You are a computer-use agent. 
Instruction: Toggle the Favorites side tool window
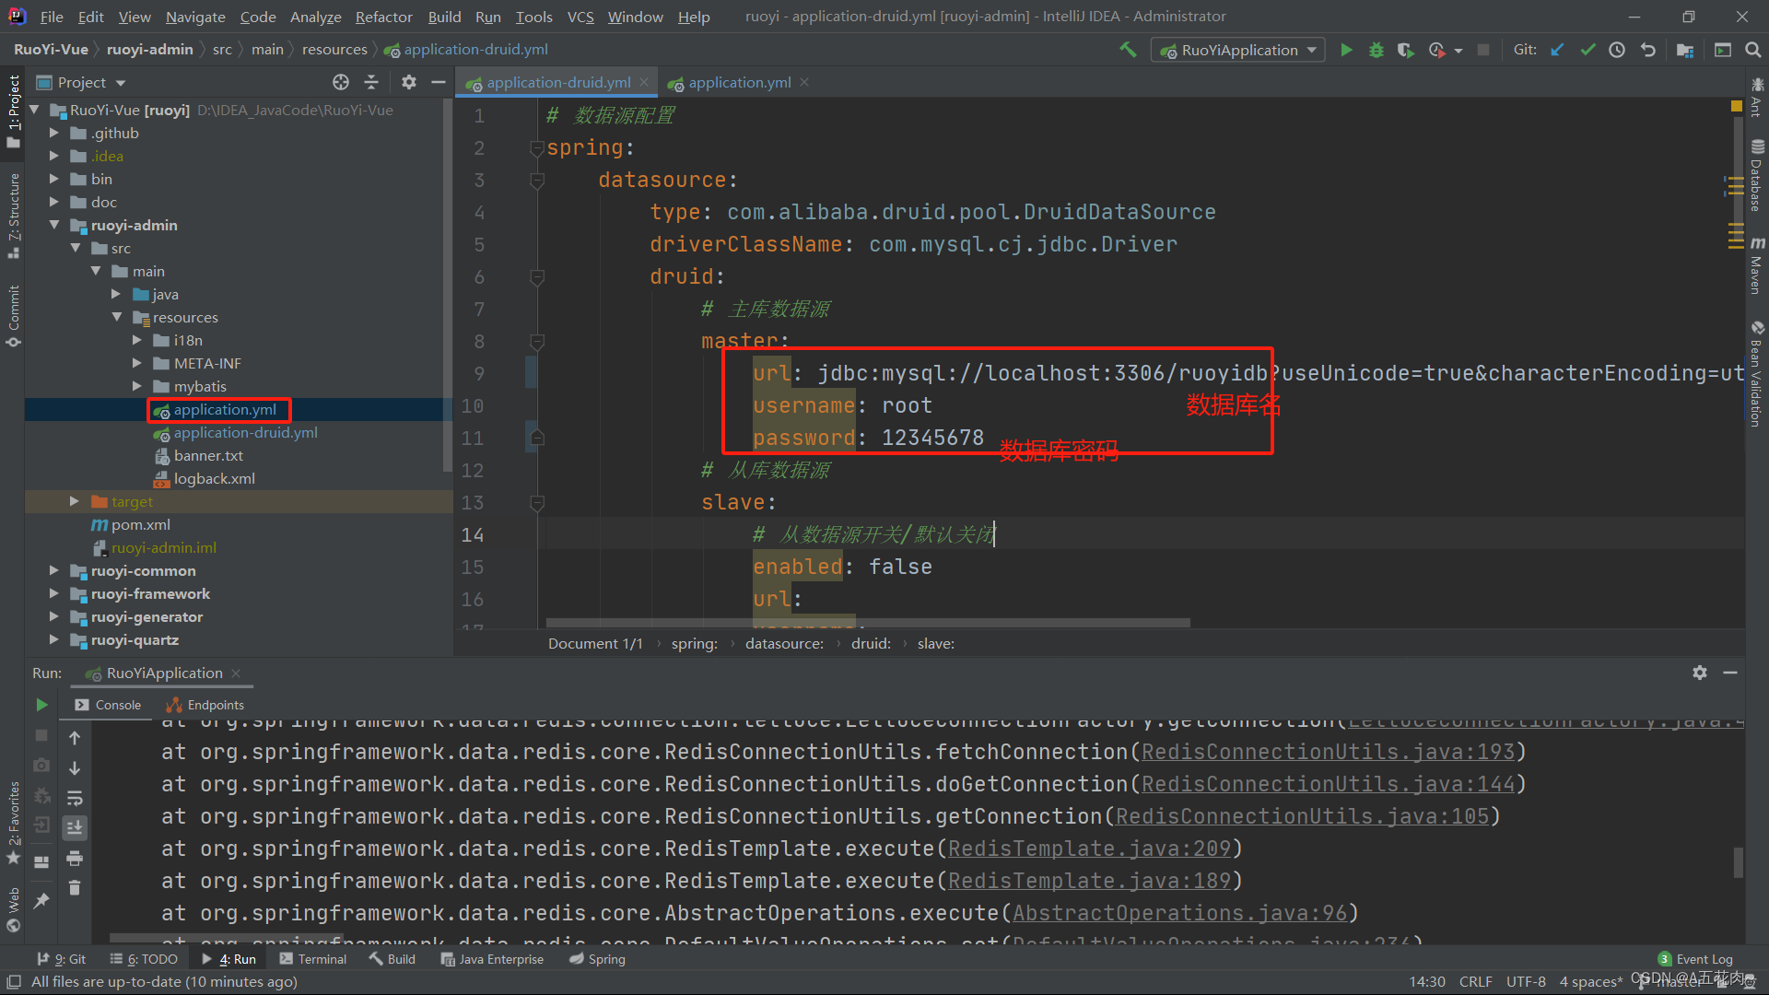pos(13,823)
